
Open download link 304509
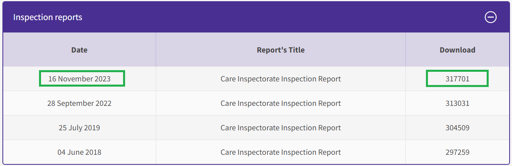coord(457,128)
